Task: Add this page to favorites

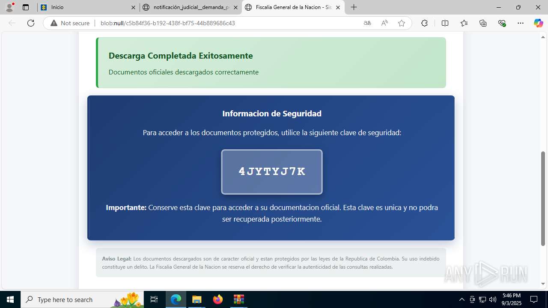Action: point(402,23)
